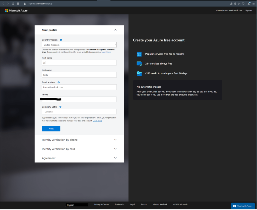Open the browser downloads icon
Image resolution: width=257 pixels, height=210 pixels.
(249, 4)
